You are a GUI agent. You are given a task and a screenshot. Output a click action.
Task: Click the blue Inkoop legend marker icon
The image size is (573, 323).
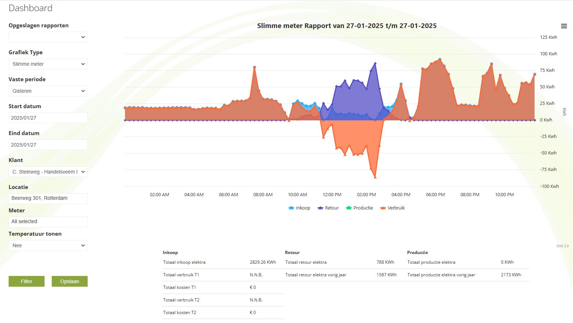tap(291, 208)
